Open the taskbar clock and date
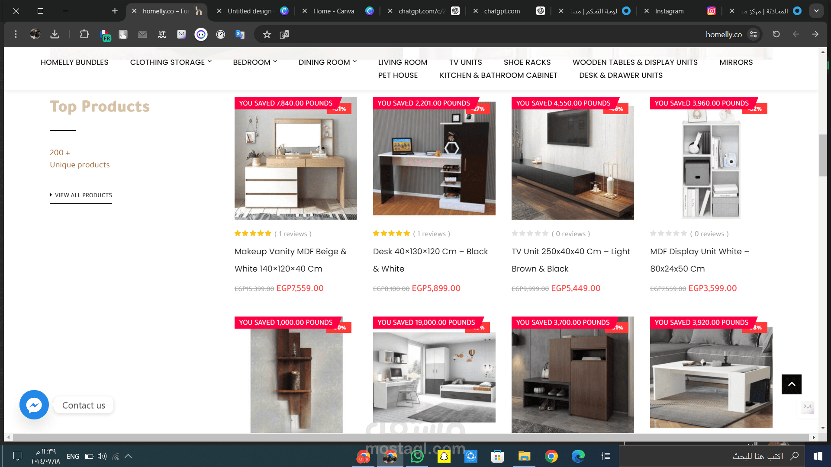831x467 pixels. click(x=45, y=456)
